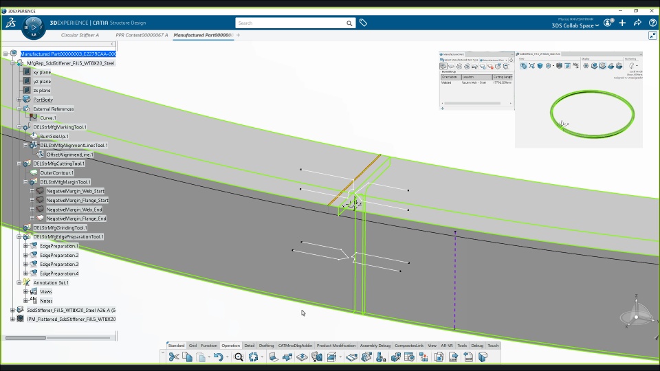Add a new tab with plus button

point(239,35)
